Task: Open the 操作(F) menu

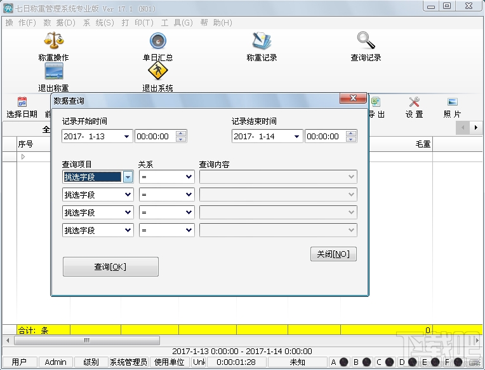Action: [21, 23]
